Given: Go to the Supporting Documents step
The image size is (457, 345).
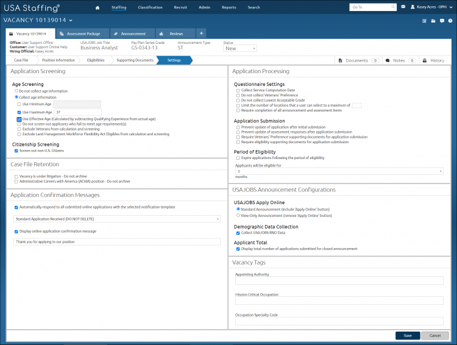Looking at the screenshot, I should 135,60.
